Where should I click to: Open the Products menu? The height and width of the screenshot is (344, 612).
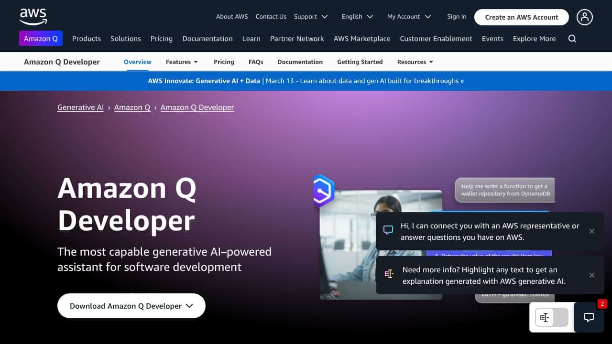pyautogui.click(x=87, y=39)
